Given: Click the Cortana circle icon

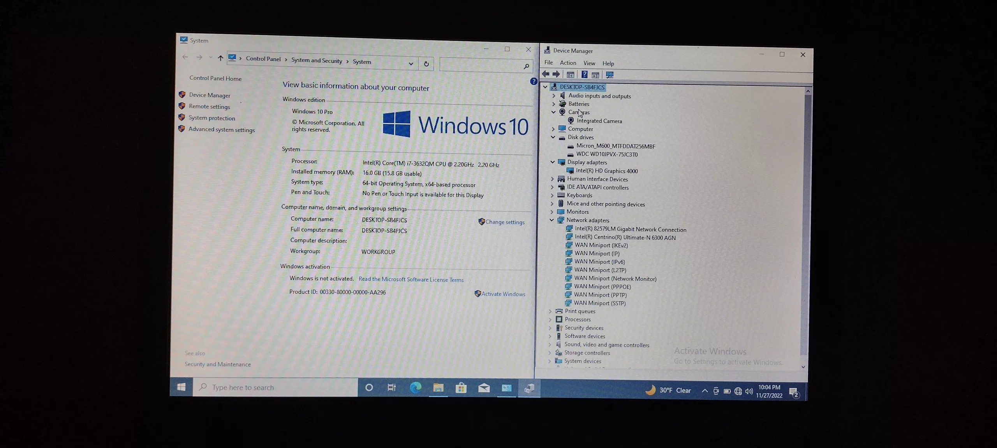Looking at the screenshot, I should [369, 387].
